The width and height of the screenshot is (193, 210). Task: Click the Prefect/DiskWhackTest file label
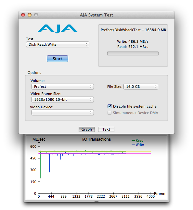point(133,30)
